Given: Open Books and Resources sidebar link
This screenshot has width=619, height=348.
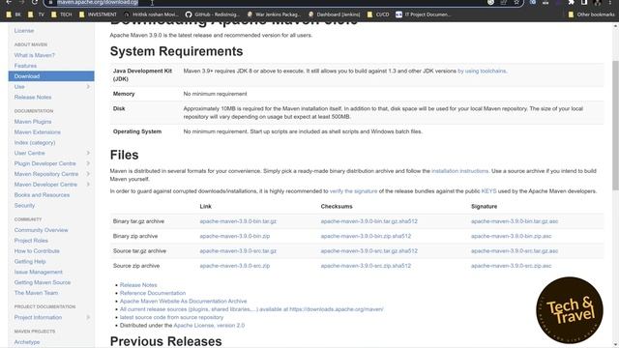Looking at the screenshot, I should pyautogui.click(x=42, y=195).
